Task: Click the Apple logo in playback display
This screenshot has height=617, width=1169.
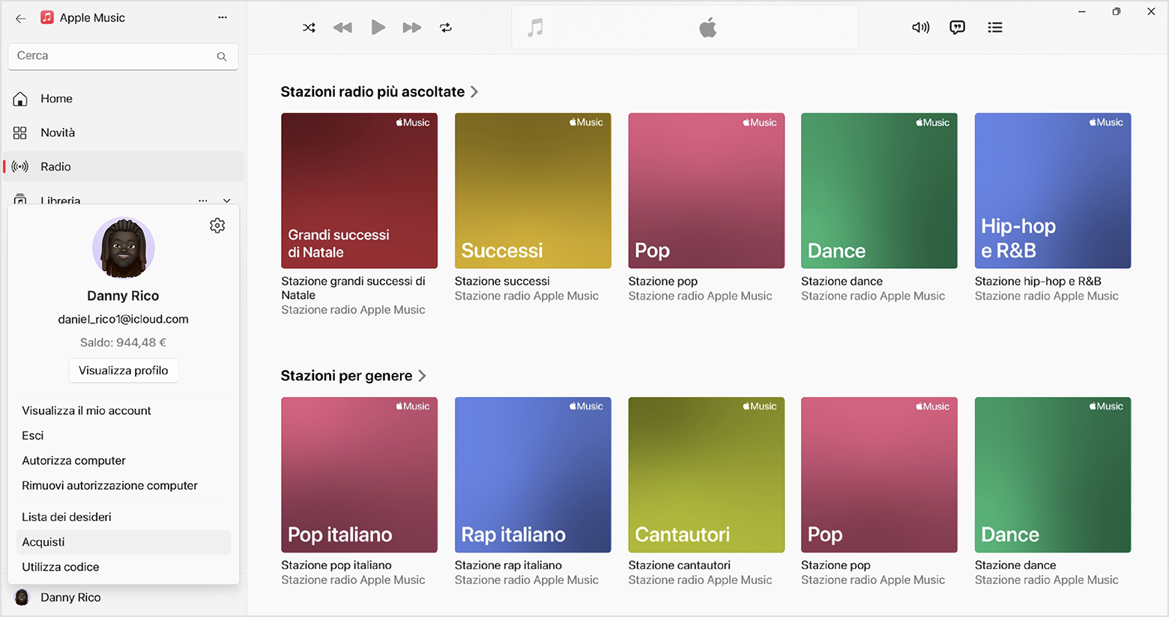Action: point(708,28)
